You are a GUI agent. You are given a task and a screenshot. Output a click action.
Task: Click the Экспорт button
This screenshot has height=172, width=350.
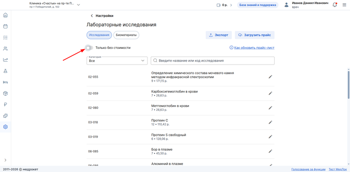point(218,35)
